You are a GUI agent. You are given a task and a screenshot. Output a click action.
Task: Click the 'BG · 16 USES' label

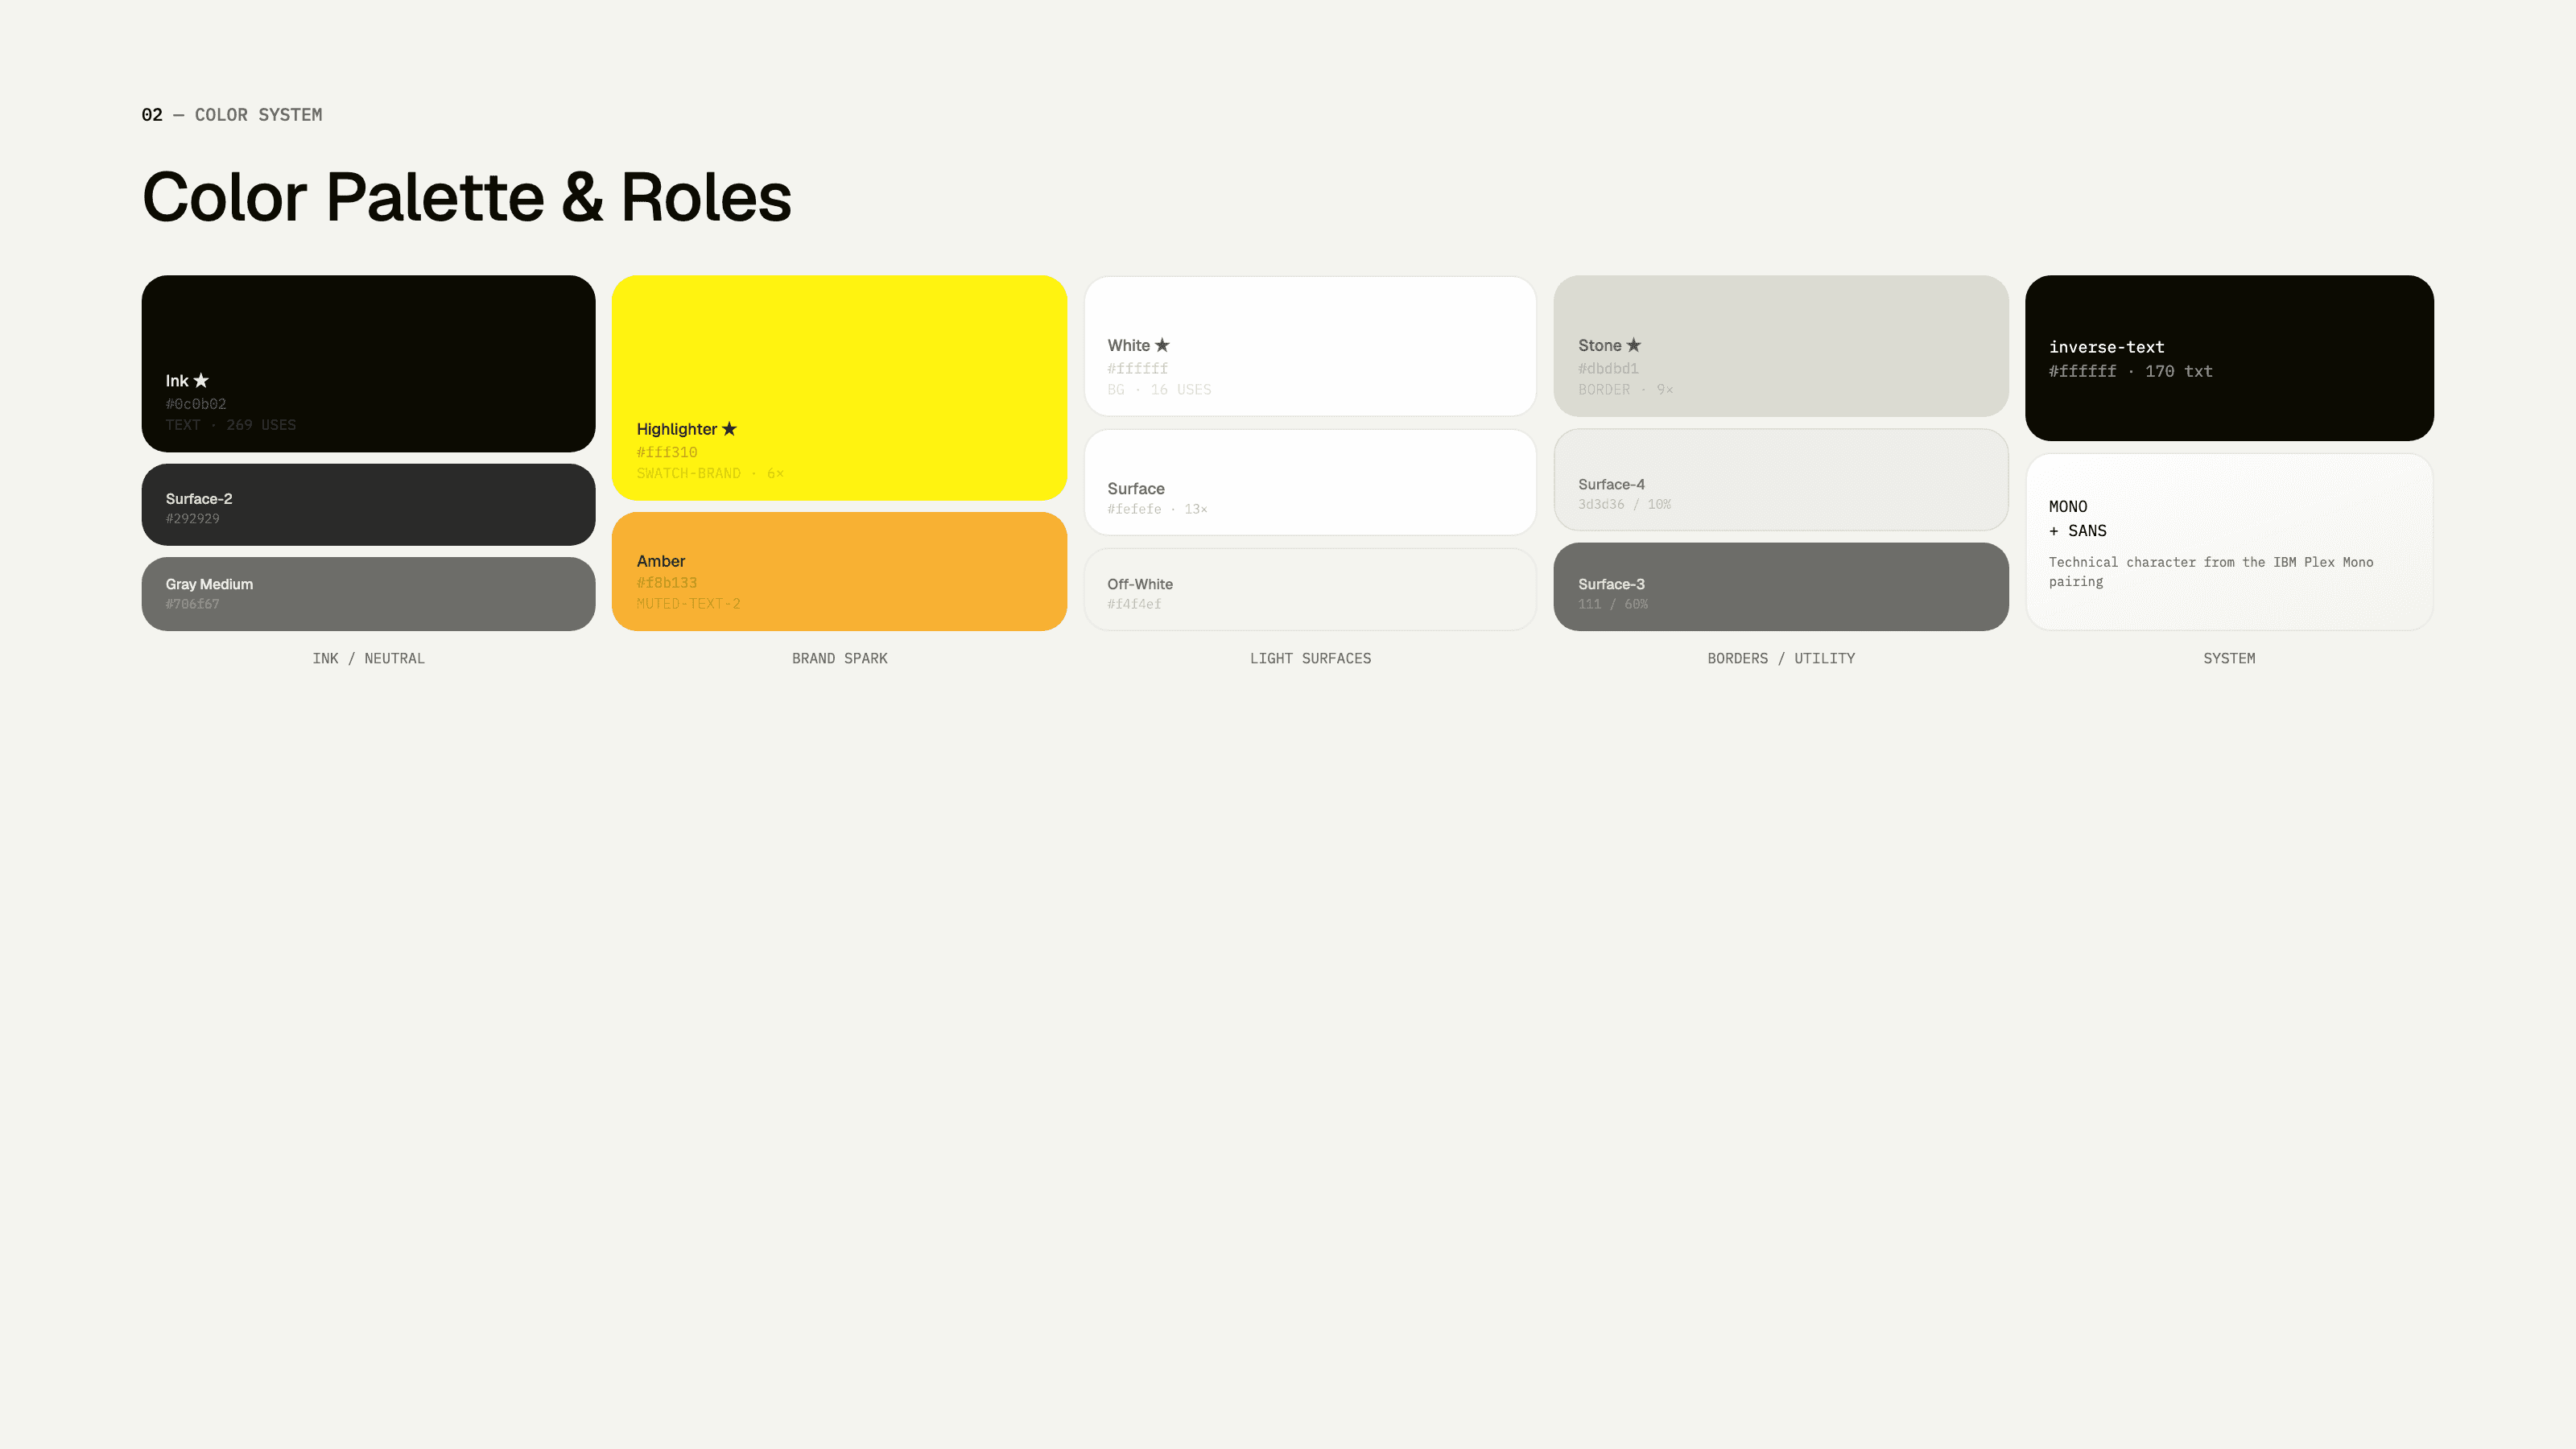click(1159, 389)
